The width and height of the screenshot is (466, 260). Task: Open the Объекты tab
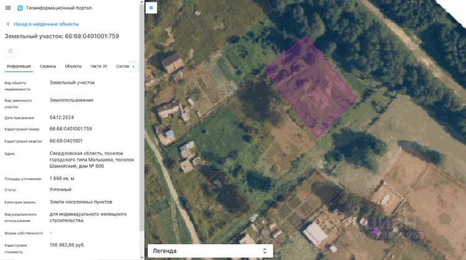(73, 66)
